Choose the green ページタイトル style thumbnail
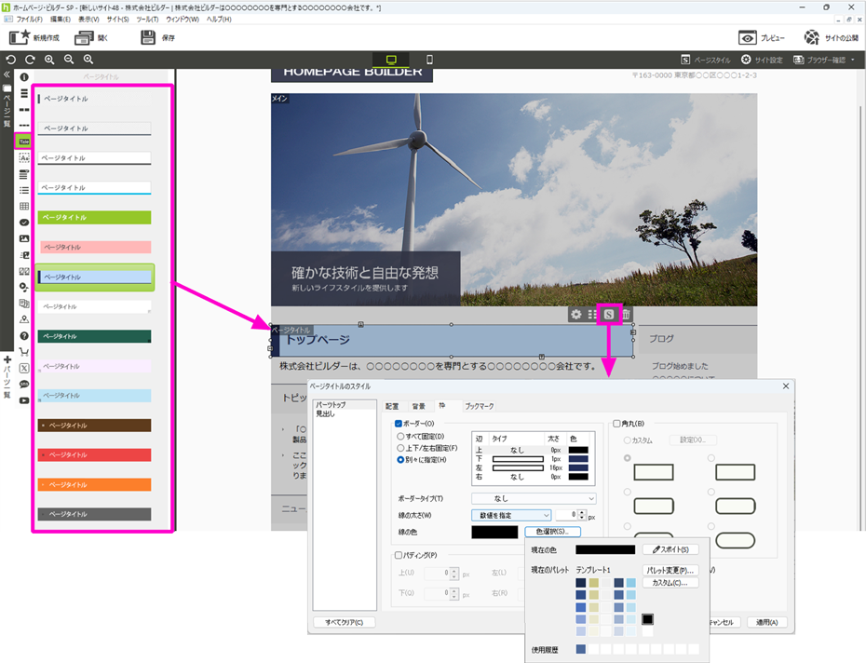Image resolution: width=866 pixels, height=663 pixels. (x=94, y=217)
